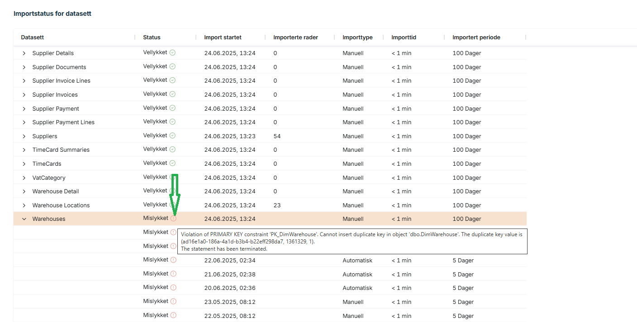Sort by the Importtid column header
Viewport: 637px width, 322px height.
404,37
